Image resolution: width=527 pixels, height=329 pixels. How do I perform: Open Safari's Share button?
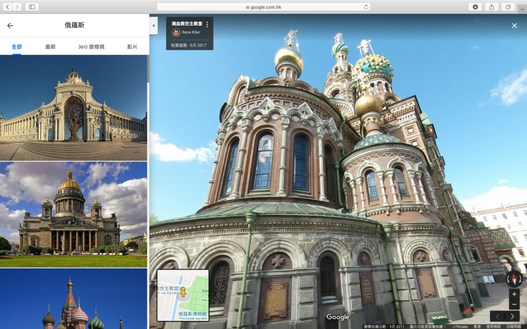491,7
